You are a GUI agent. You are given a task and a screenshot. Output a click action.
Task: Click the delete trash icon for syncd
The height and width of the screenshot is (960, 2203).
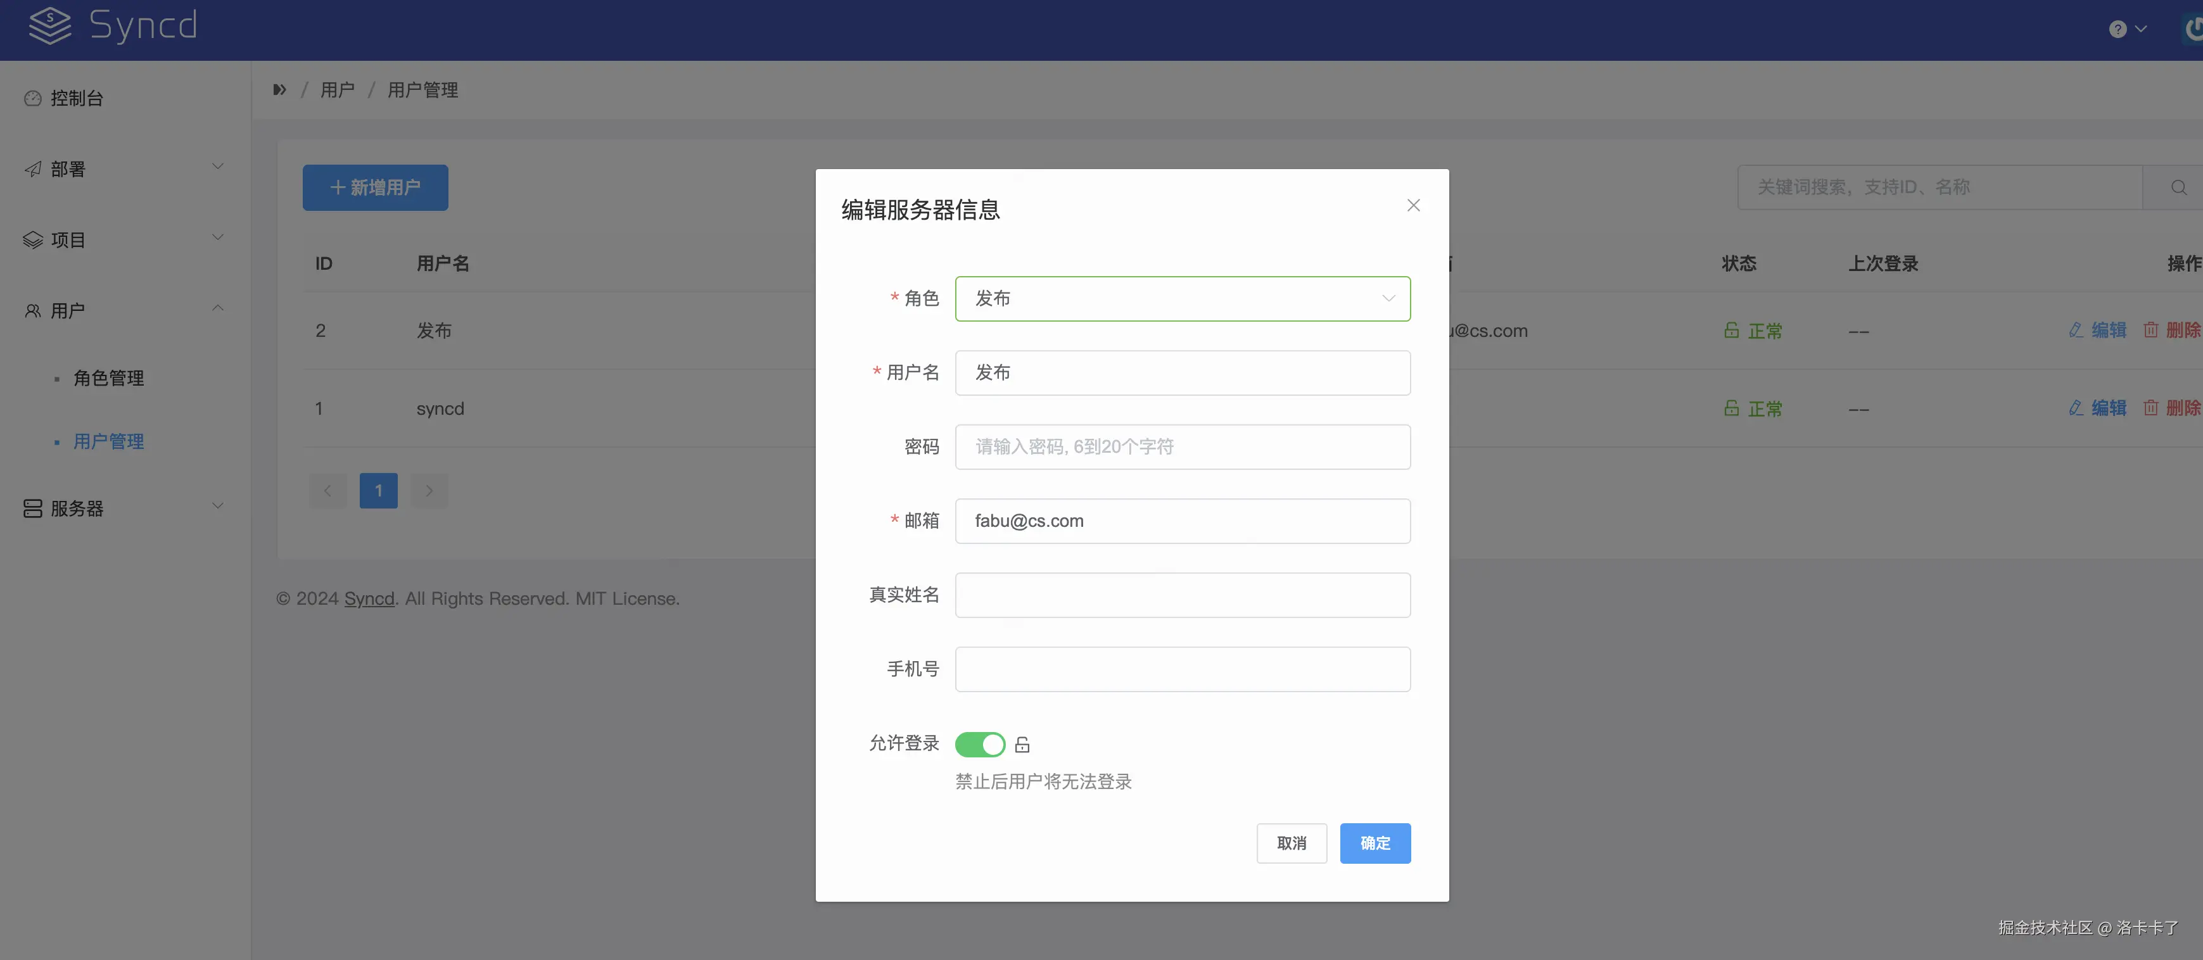pos(2151,408)
